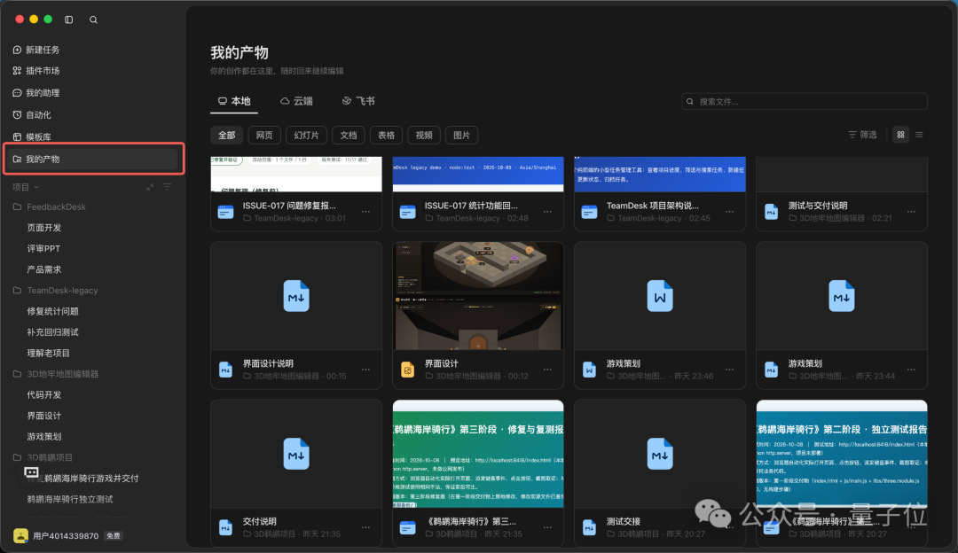Click the Word file icon beside 游戏策划
Screen dimensions: 958x553
[589, 370]
